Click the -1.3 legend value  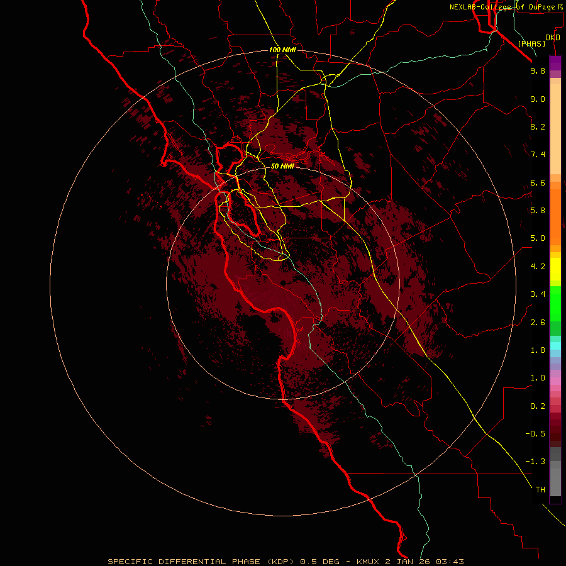pyautogui.click(x=535, y=462)
